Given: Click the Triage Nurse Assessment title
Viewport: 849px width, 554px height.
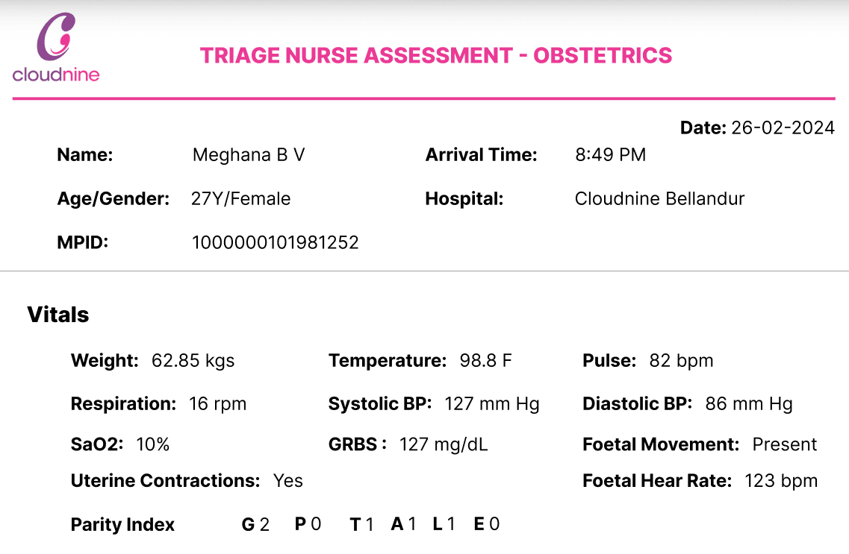Looking at the screenshot, I should 436,55.
